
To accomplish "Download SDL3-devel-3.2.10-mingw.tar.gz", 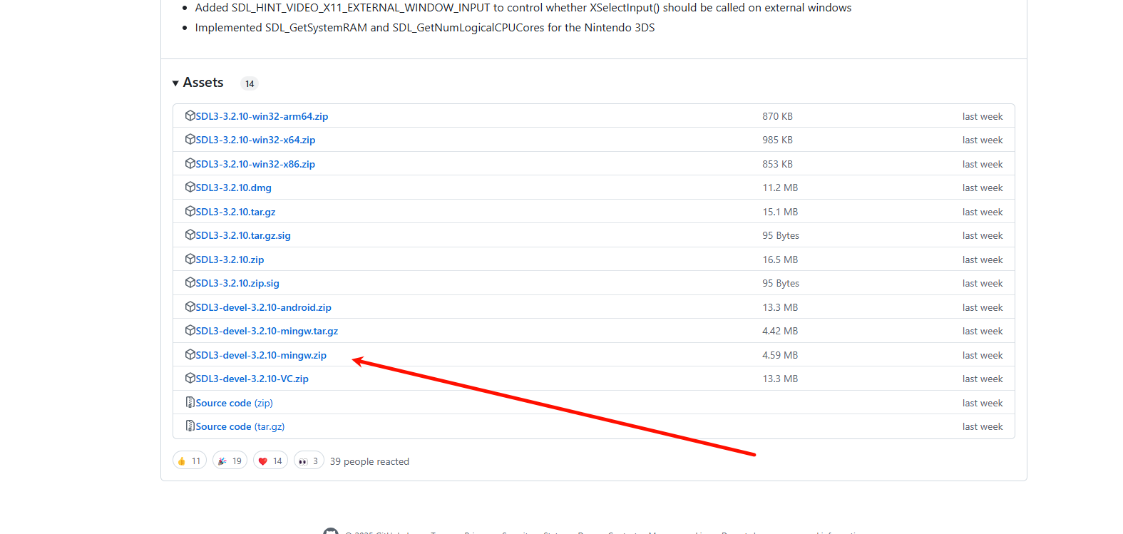I will 267,331.
